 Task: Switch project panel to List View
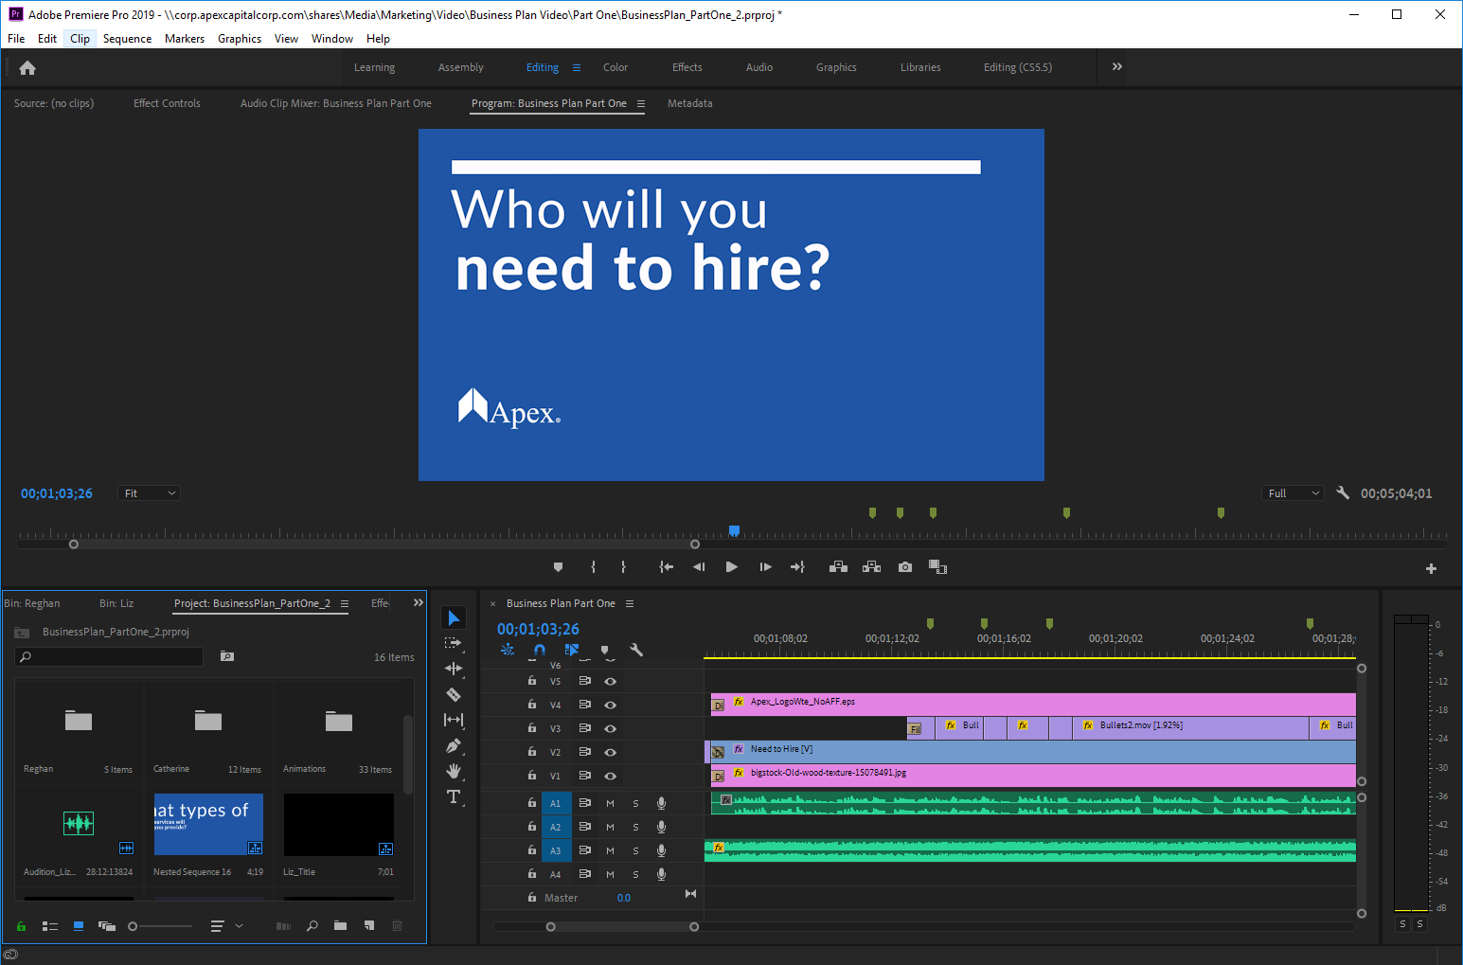50,926
